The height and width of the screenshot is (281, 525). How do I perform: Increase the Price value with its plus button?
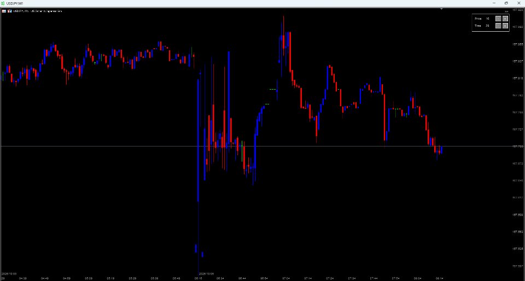pos(505,19)
